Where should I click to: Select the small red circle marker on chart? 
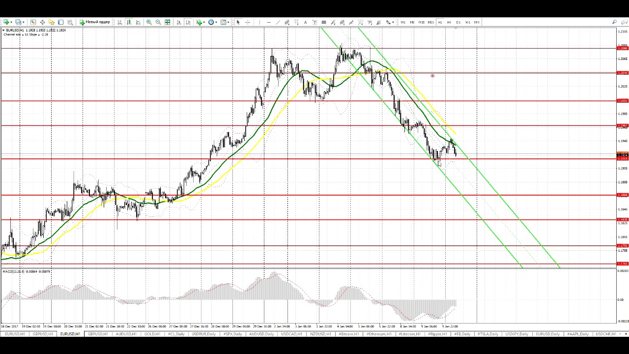(432, 76)
